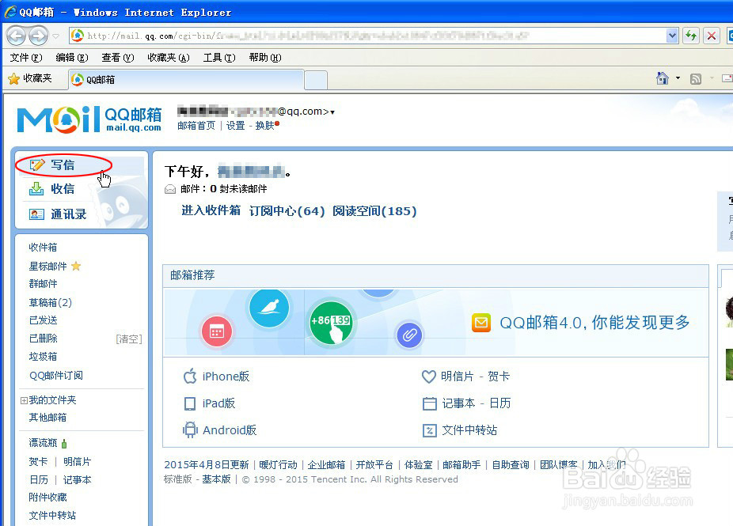The height and width of the screenshot is (526, 733).
Task: Click 进入收件箱 link
Action: pos(211,210)
